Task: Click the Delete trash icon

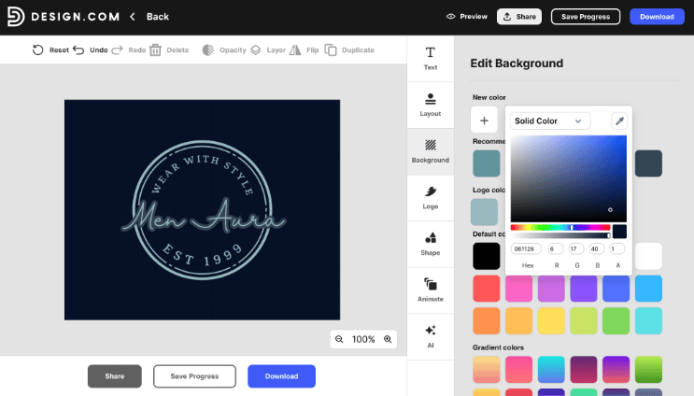Action: [x=155, y=50]
